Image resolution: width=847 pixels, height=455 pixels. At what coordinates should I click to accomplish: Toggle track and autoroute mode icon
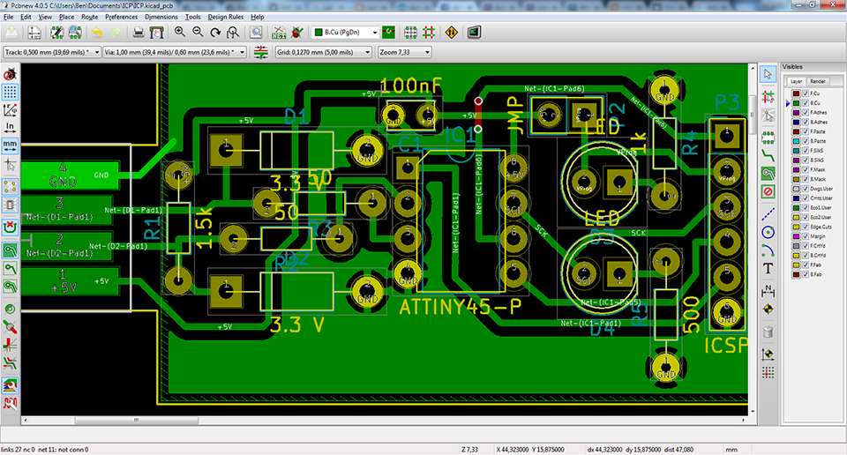coord(429,33)
